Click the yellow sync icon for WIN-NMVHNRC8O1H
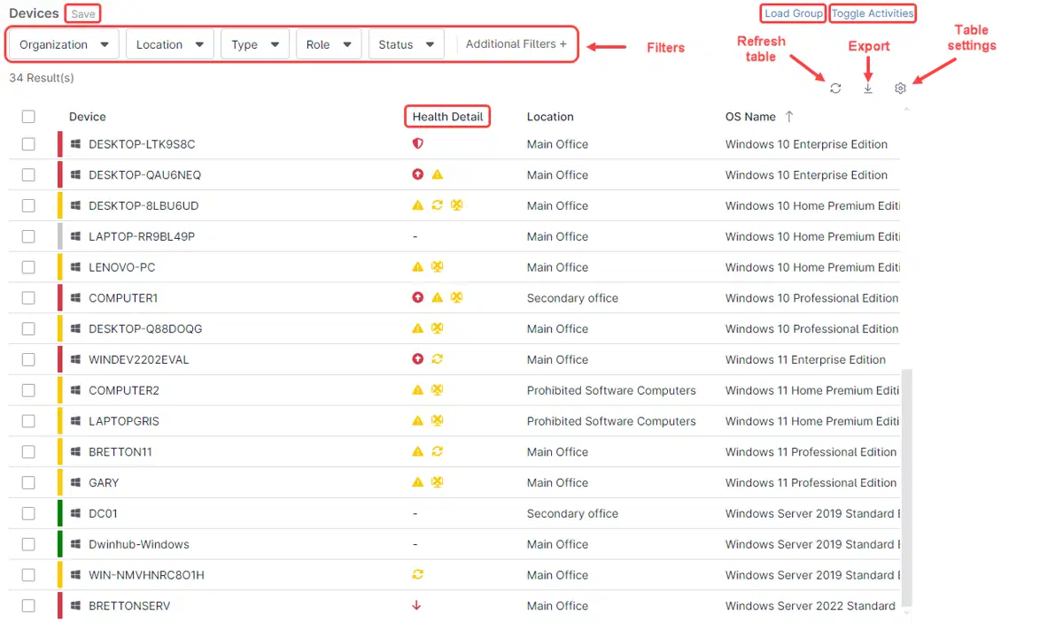1063x622 pixels. pos(418,575)
